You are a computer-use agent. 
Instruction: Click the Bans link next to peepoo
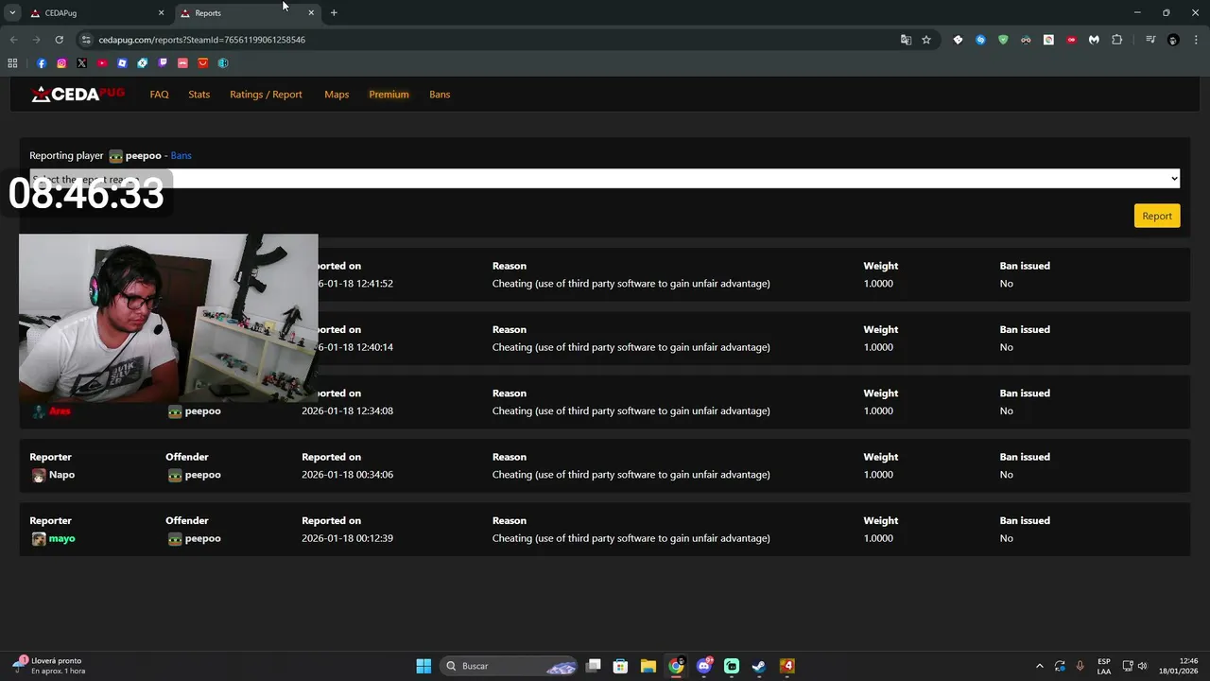pyautogui.click(x=181, y=155)
